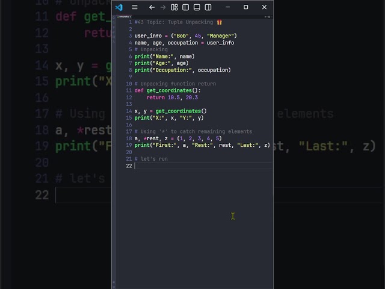Click the gift emoji on line 1

point(219,22)
